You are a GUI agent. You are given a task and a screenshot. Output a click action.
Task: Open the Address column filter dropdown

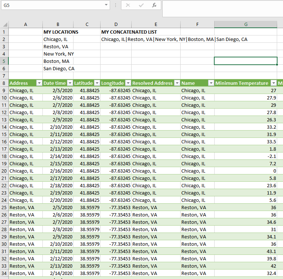(39, 83)
